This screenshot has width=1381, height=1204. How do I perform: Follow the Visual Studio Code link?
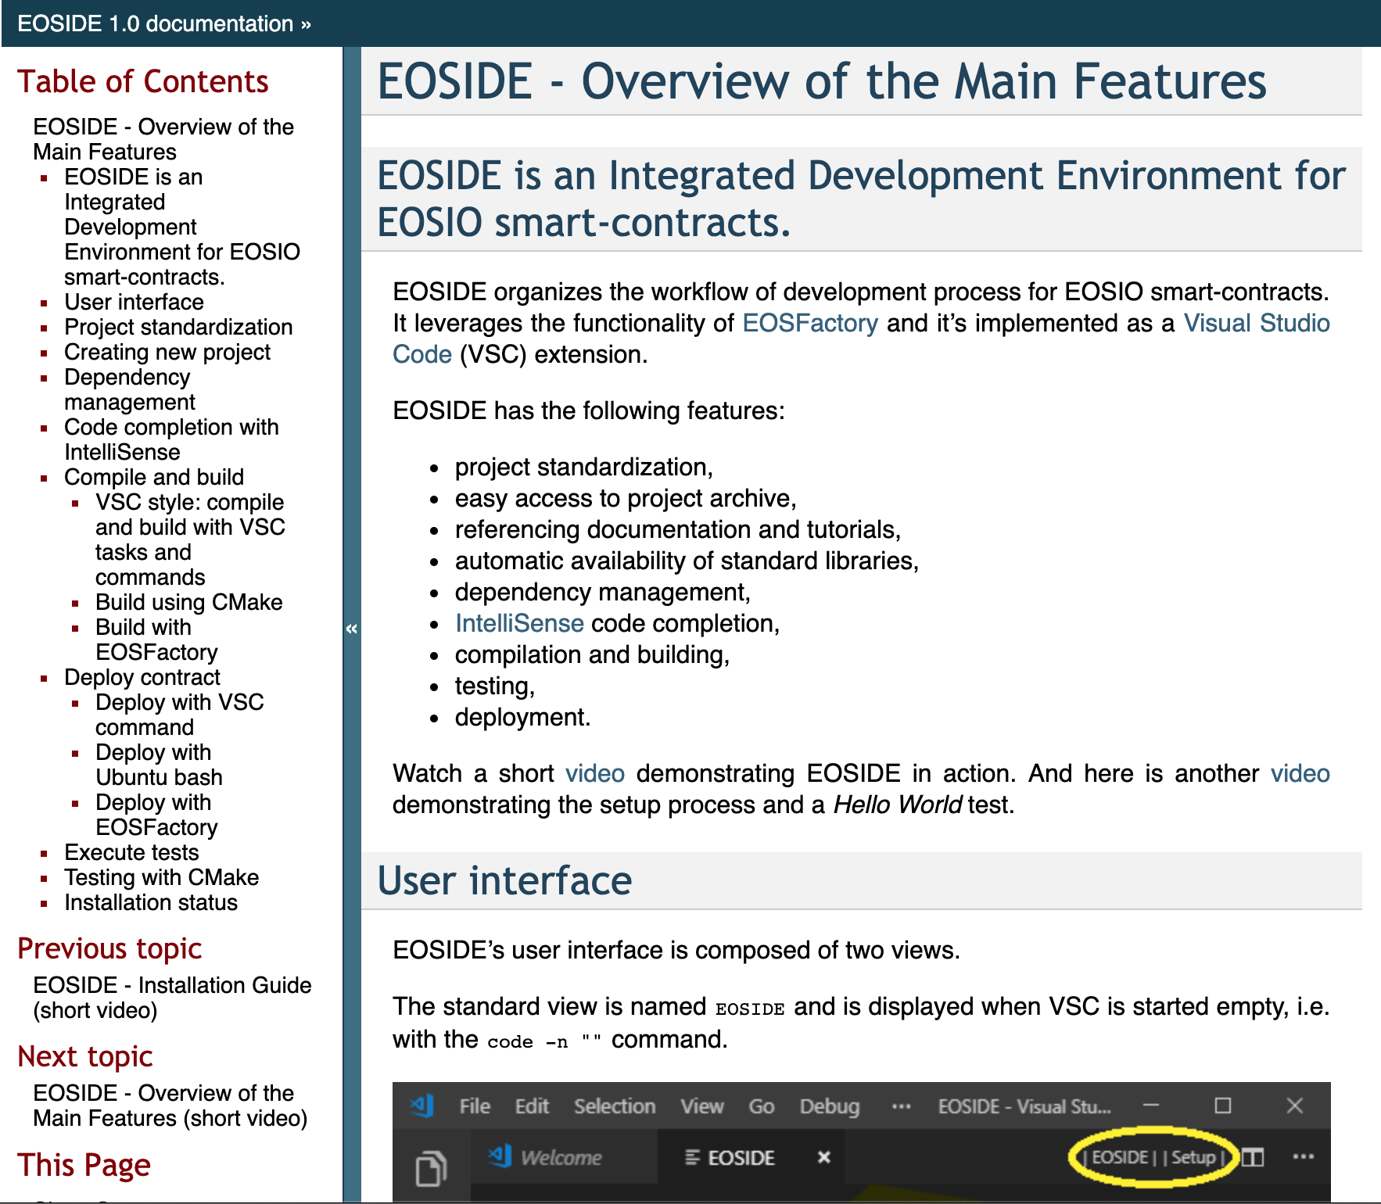click(1257, 323)
